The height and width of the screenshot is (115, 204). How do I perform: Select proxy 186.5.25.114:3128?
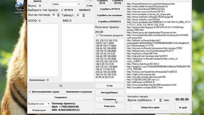(x=105, y=64)
